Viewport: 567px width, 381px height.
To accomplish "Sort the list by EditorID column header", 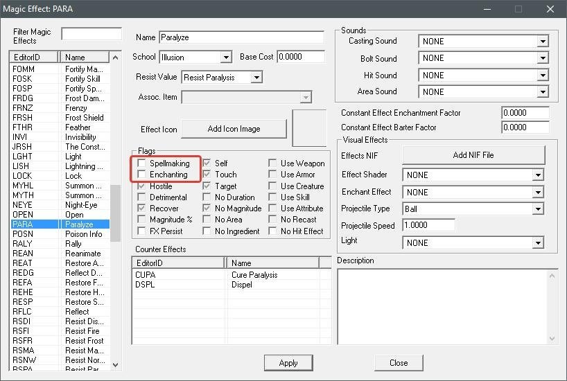I will coord(35,57).
